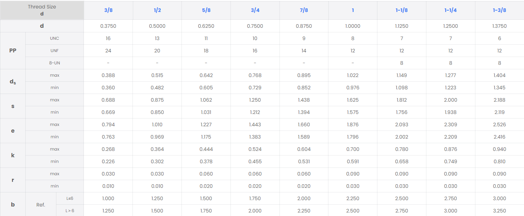Click s max value 1.062
The height and width of the screenshot is (216, 524).
click(206, 100)
